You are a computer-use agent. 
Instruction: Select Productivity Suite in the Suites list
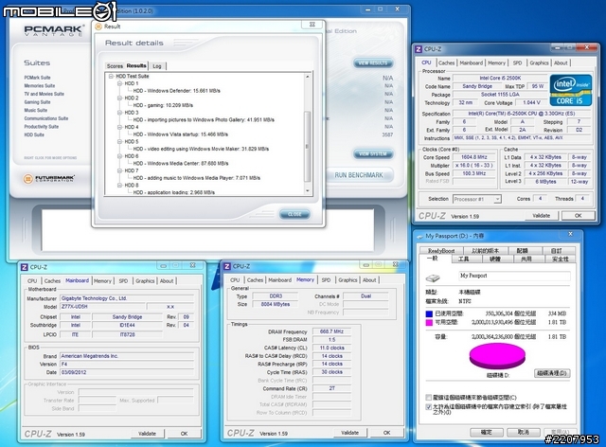click(x=42, y=127)
